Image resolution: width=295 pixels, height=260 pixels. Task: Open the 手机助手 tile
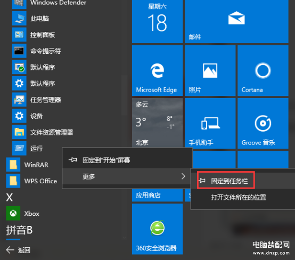(210, 123)
